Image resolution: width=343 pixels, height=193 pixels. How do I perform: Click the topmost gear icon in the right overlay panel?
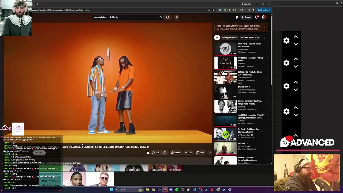coord(286,40)
